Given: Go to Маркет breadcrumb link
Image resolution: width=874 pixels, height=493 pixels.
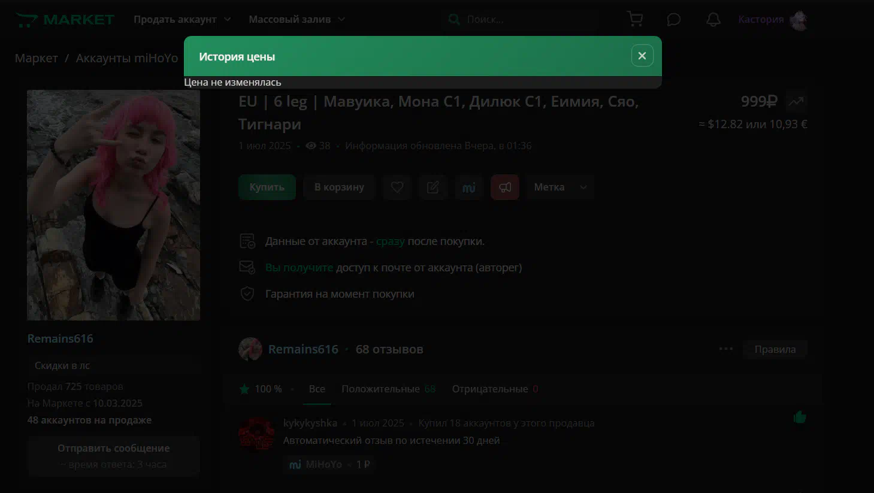Looking at the screenshot, I should pos(37,58).
